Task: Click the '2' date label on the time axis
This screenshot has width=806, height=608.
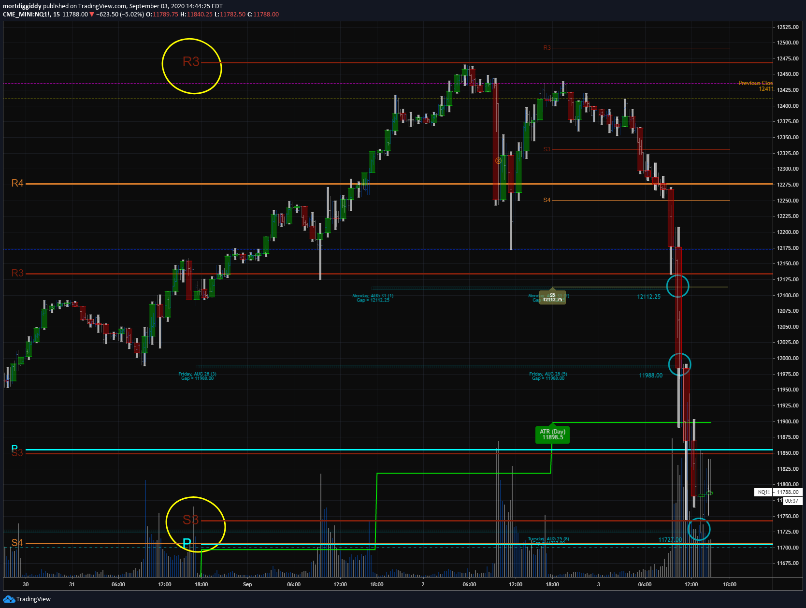Action: tap(423, 584)
